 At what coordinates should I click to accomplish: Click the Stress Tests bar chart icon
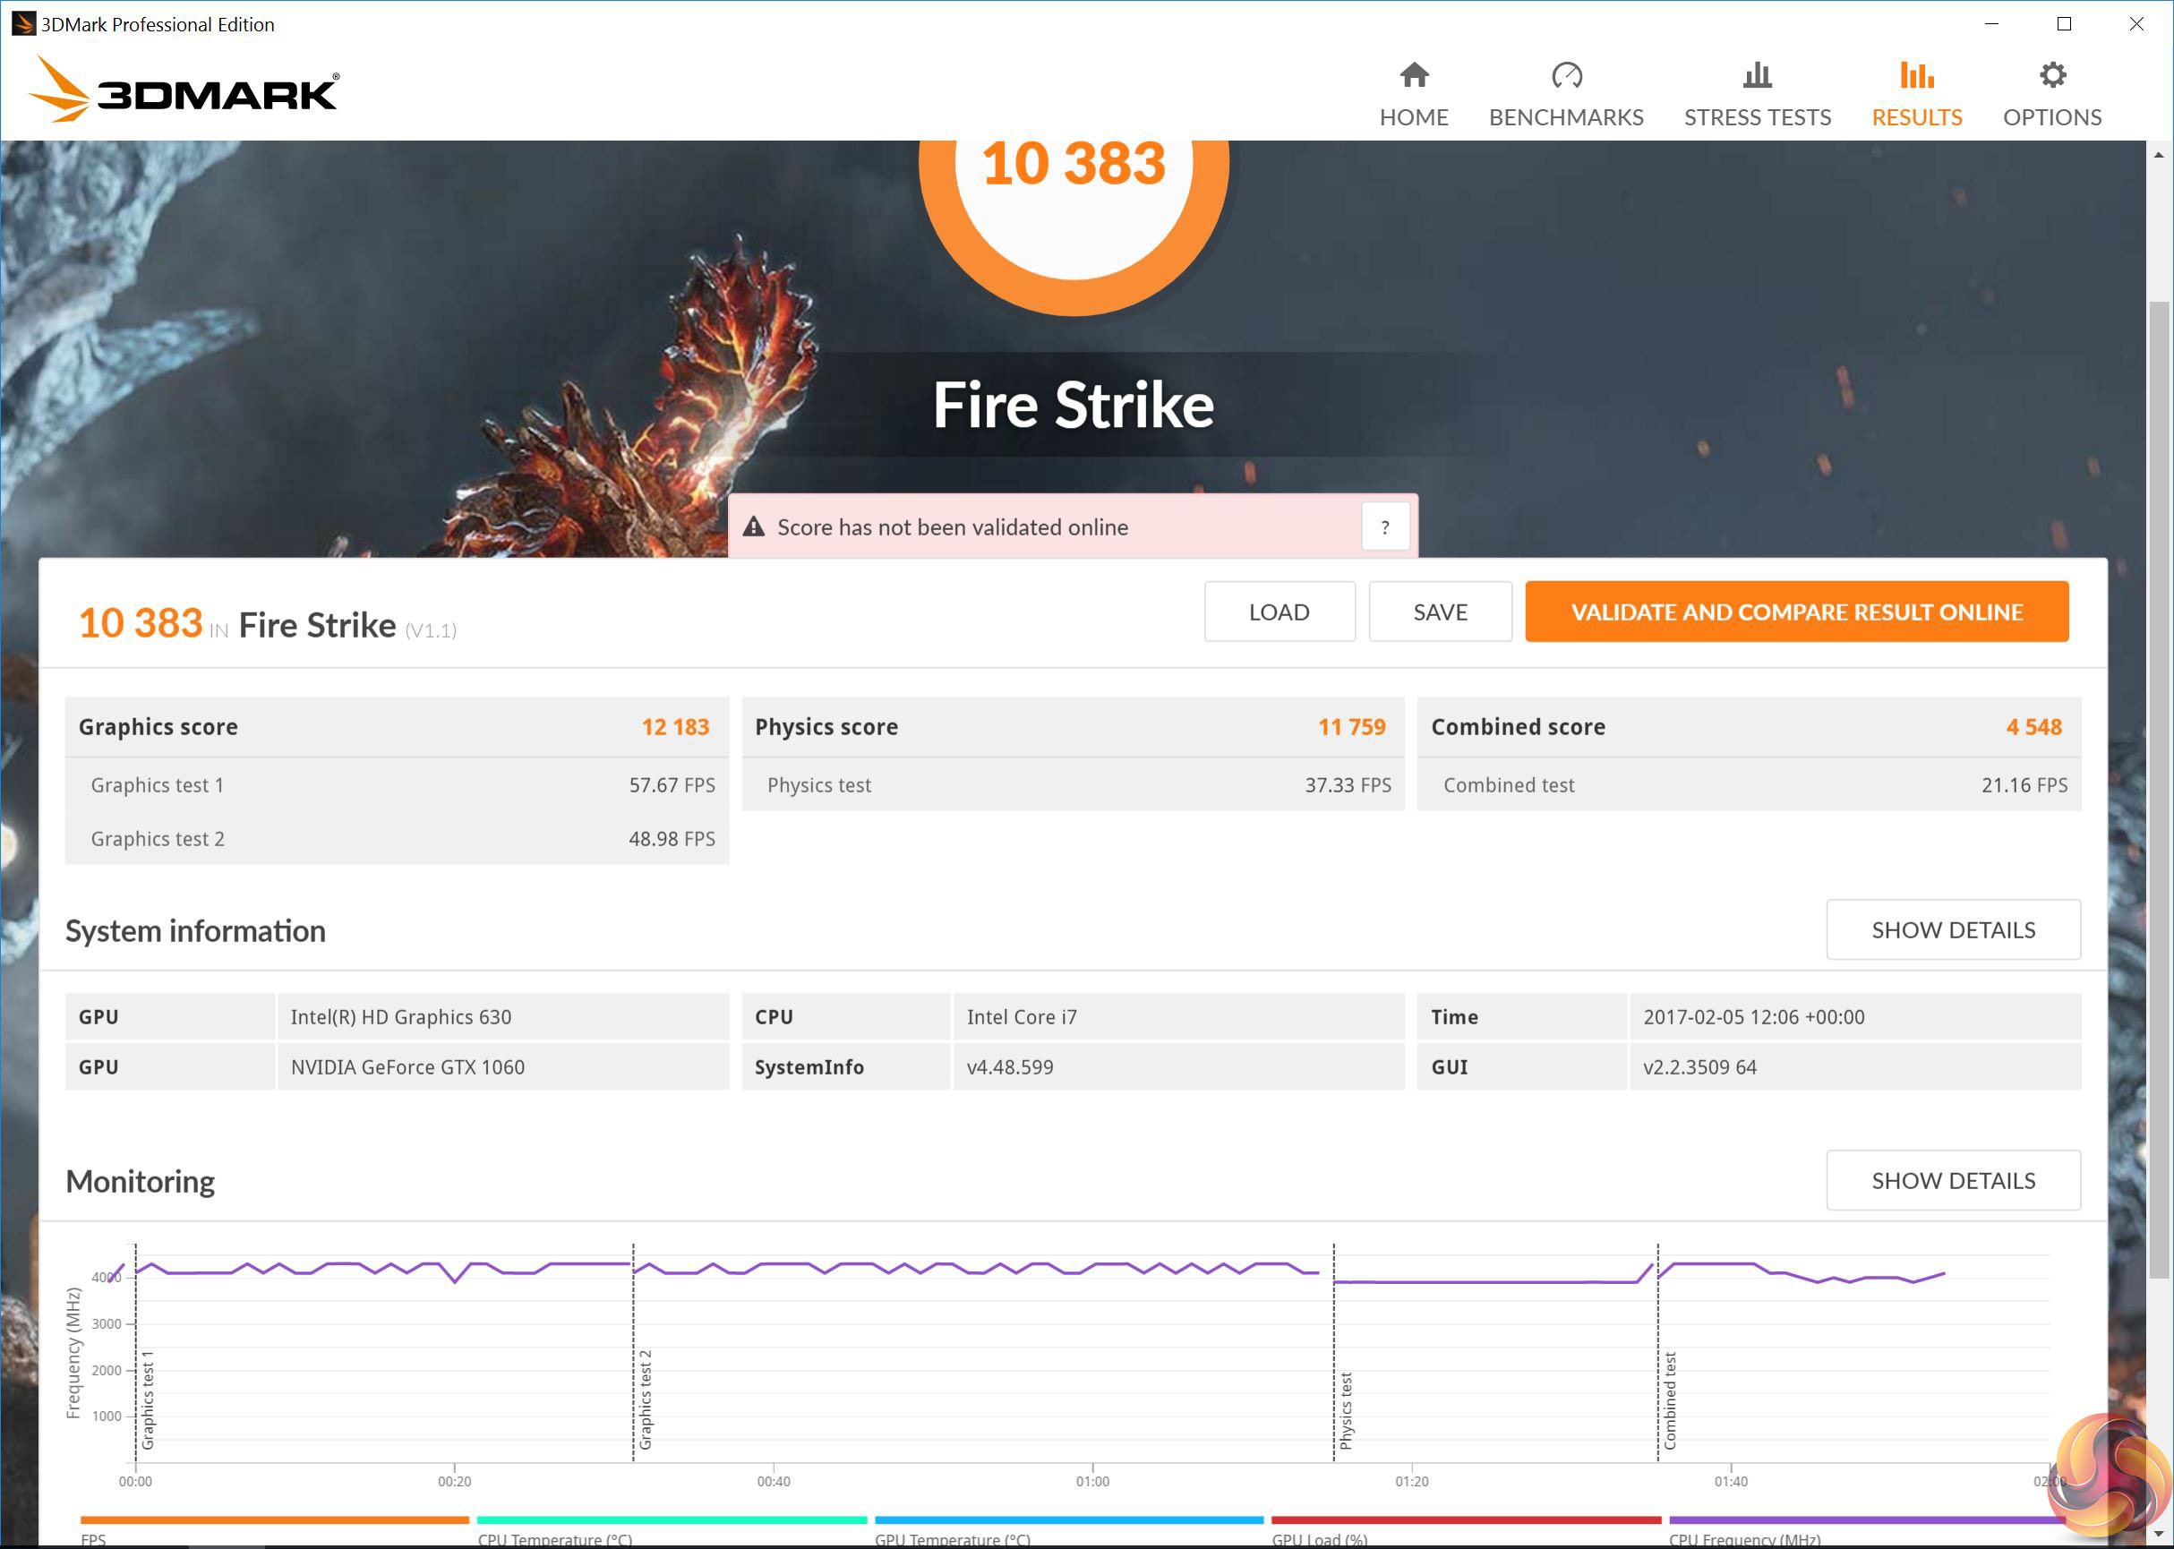tap(1756, 74)
